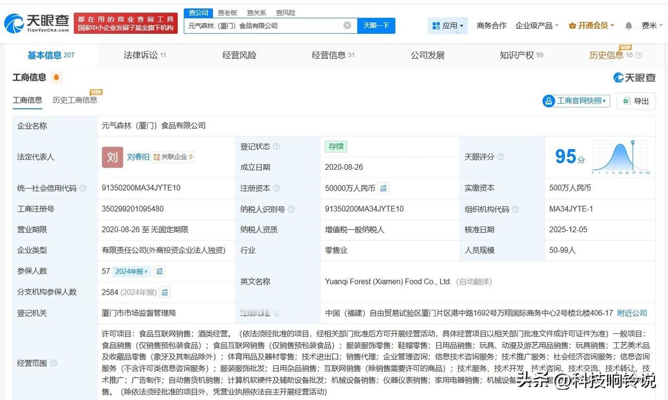This screenshot has width=668, height=400.
Task: Switch to the 查风险 search tab
Action: (285, 12)
